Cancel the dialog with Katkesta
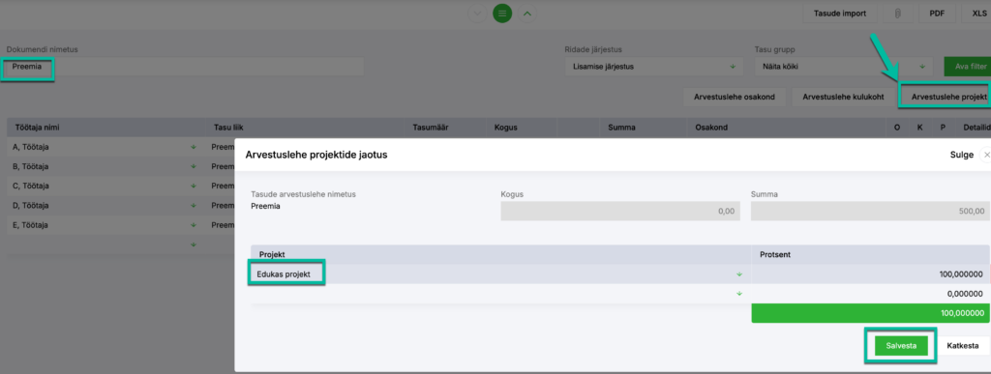The width and height of the screenshot is (991, 374). point(963,346)
